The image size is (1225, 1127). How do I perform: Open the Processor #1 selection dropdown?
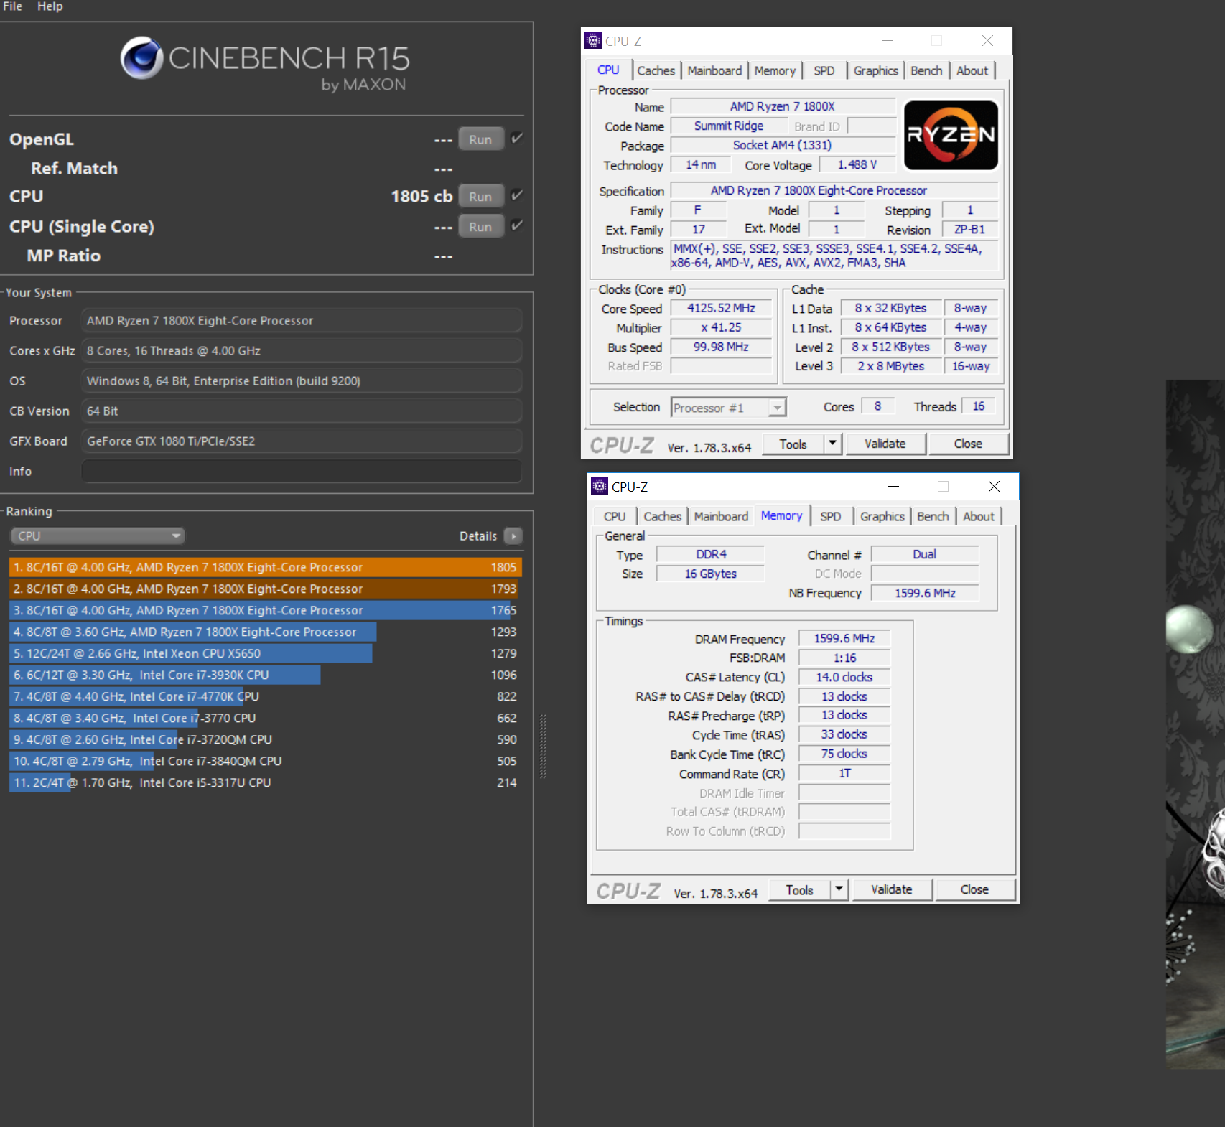coord(729,408)
